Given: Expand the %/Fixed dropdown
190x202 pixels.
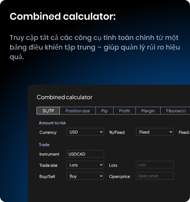Looking at the screenshot, I should tap(154, 132).
